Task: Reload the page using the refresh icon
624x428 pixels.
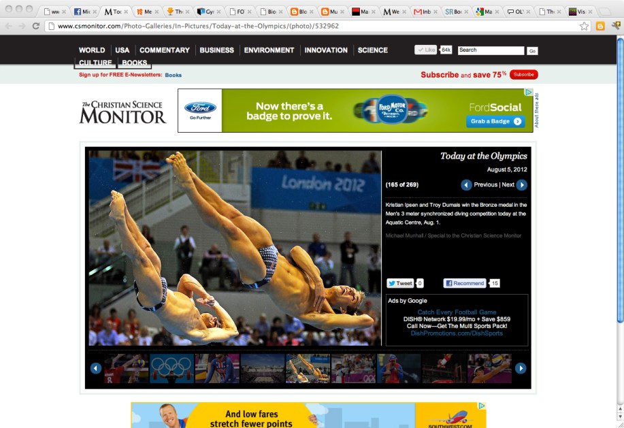Action: pyautogui.click(x=35, y=26)
